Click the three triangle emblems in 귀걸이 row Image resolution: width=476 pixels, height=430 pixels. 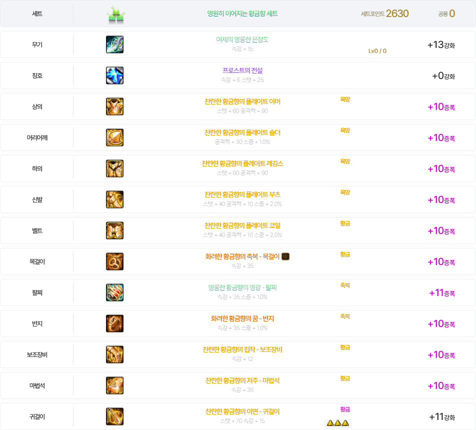337,423
